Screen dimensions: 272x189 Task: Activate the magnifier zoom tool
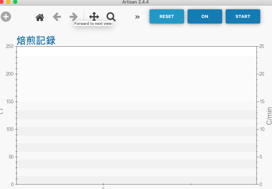pyautogui.click(x=111, y=17)
